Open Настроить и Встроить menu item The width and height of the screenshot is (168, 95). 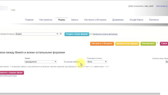tap(95, 20)
